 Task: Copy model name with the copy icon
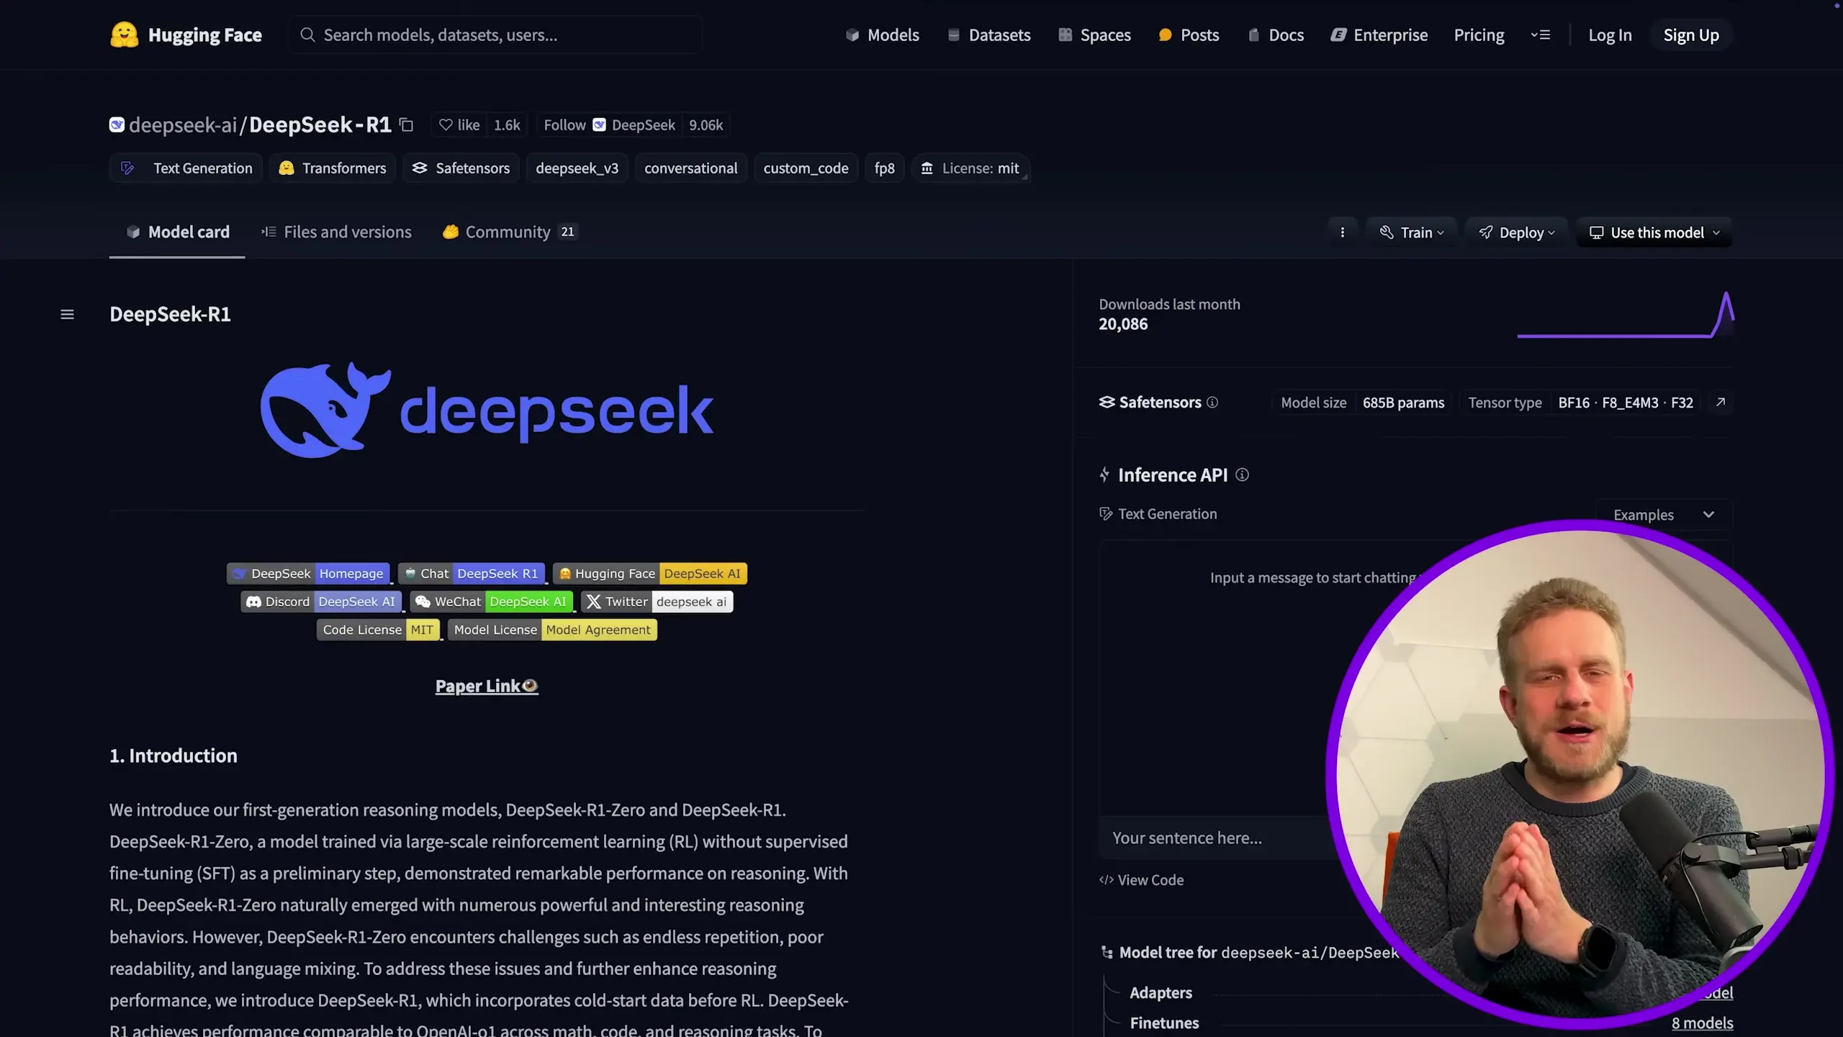pyautogui.click(x=407, y=125)
